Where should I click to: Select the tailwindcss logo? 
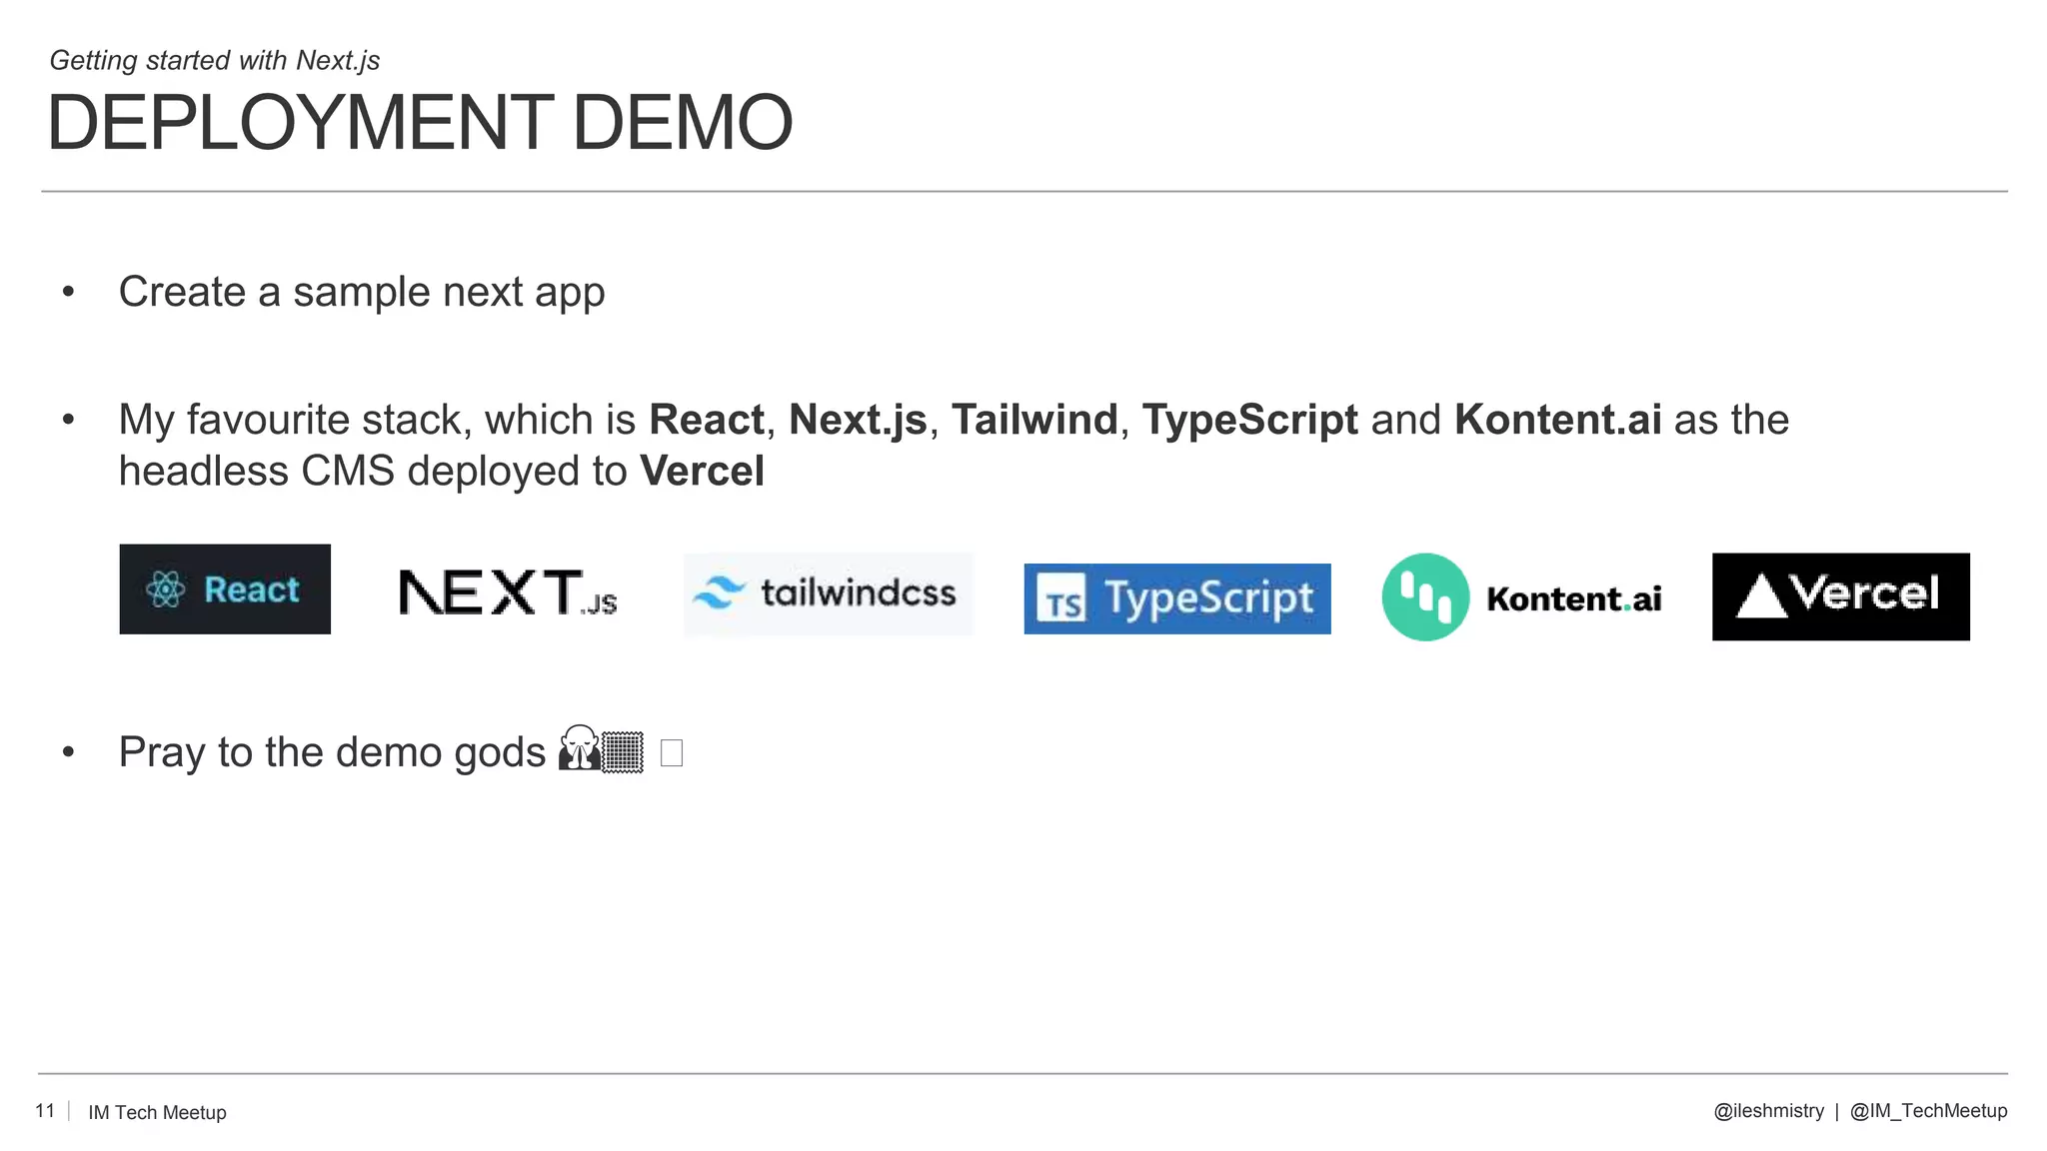pos(828,593)
